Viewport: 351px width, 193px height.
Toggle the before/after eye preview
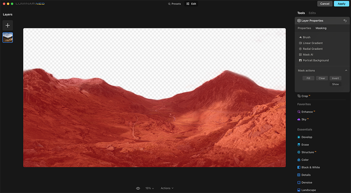[138, 188]
